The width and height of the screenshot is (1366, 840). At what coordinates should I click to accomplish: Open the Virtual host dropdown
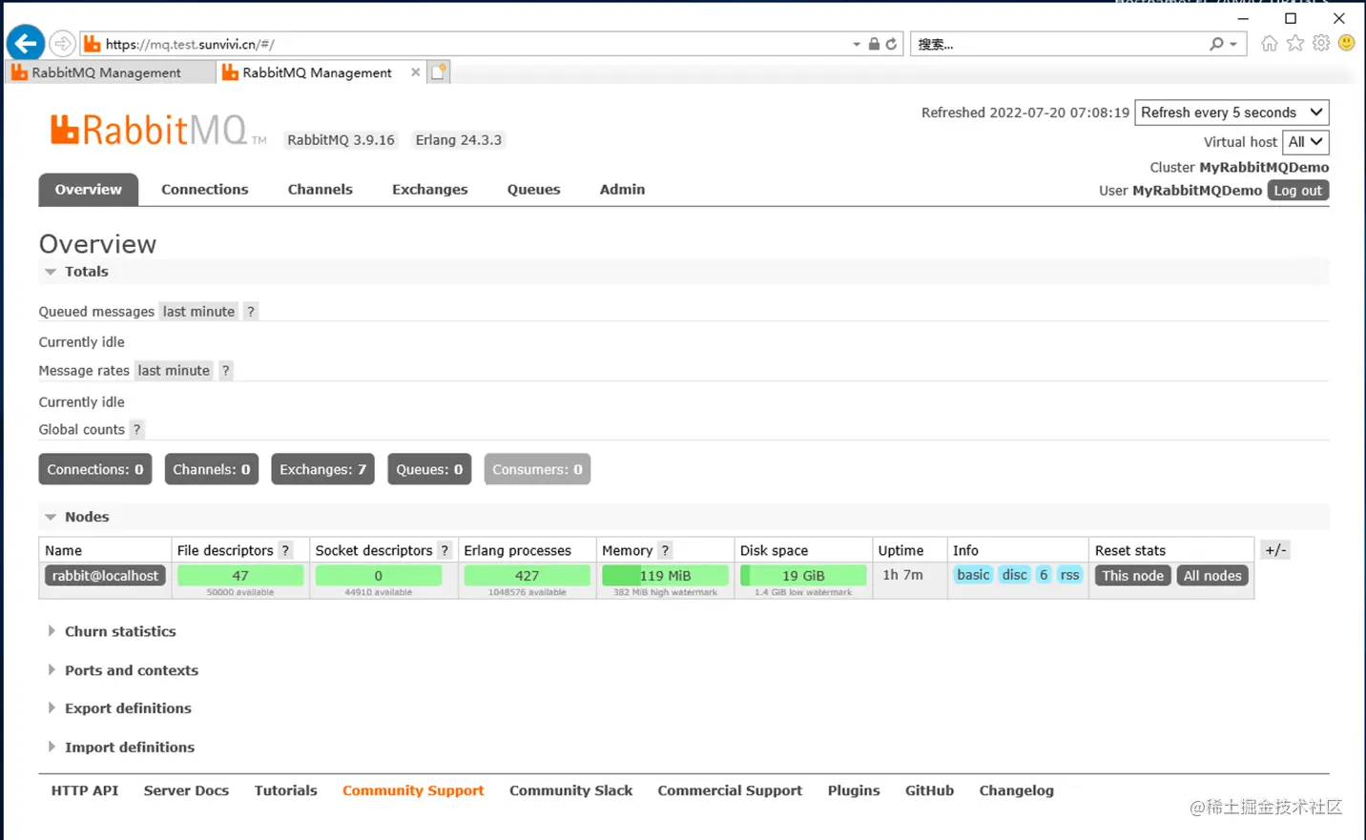(1305, 142)
